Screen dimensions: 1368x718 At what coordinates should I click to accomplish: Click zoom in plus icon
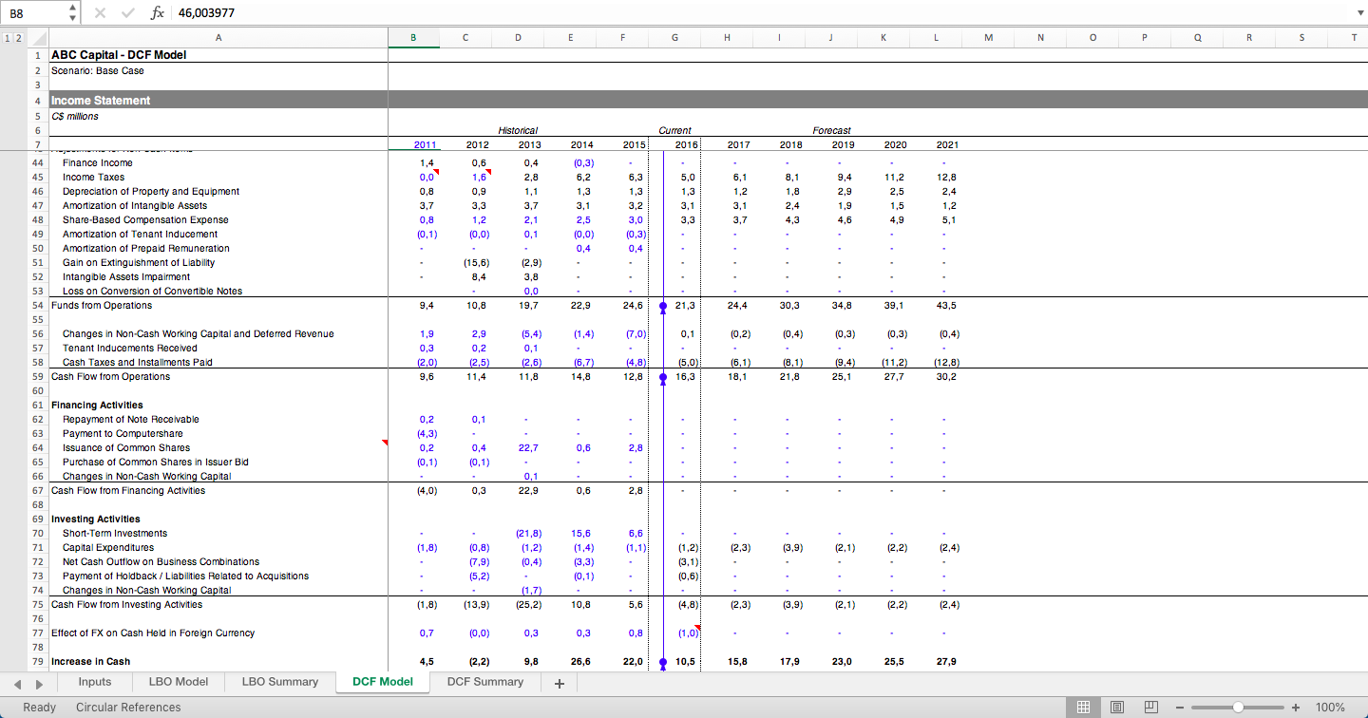[1296, 708]
